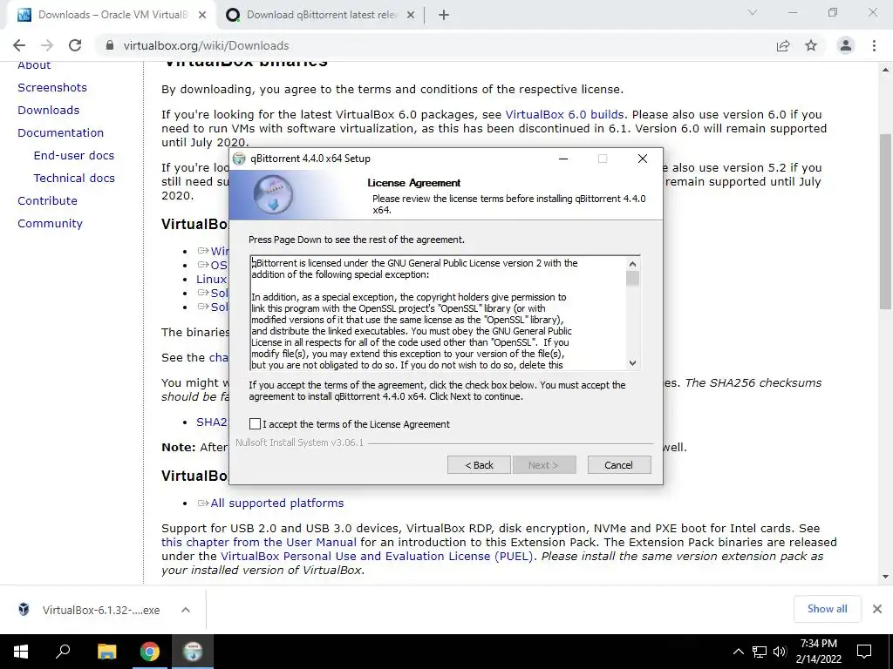Open Chrome three-dot menu
Screen dimensions: 893x669
click(874, 45)
